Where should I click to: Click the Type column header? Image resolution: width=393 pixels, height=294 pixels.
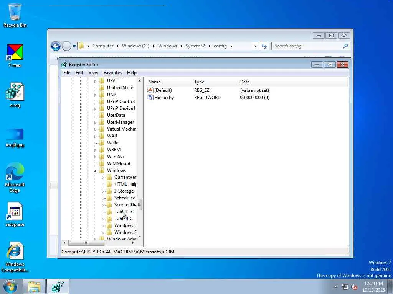pos(215,82)
